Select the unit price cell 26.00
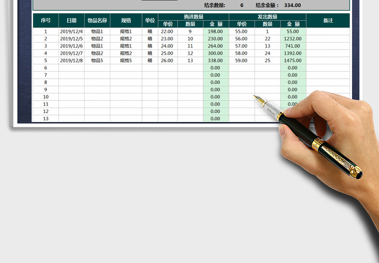 pyautogui.click(x=167, y=61)
